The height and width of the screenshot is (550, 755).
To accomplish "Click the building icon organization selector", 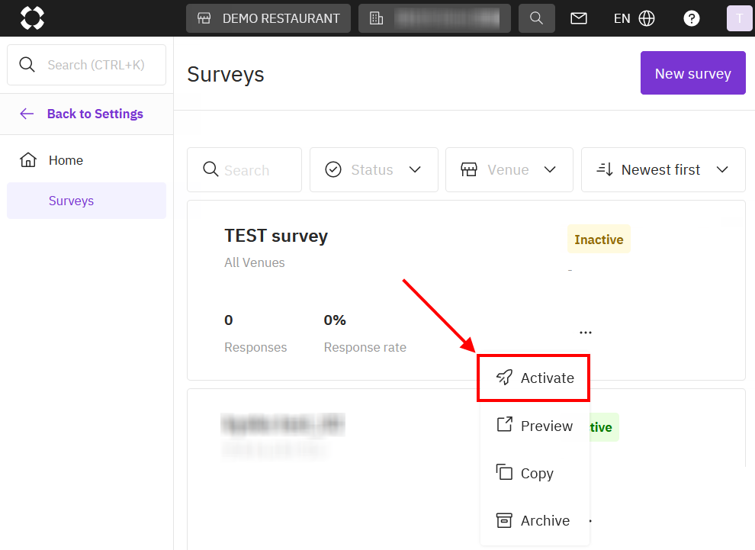I will pos(434,18).
